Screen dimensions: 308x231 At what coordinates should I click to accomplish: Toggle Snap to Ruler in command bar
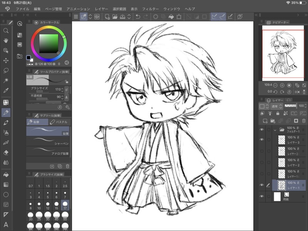(214, 17)
